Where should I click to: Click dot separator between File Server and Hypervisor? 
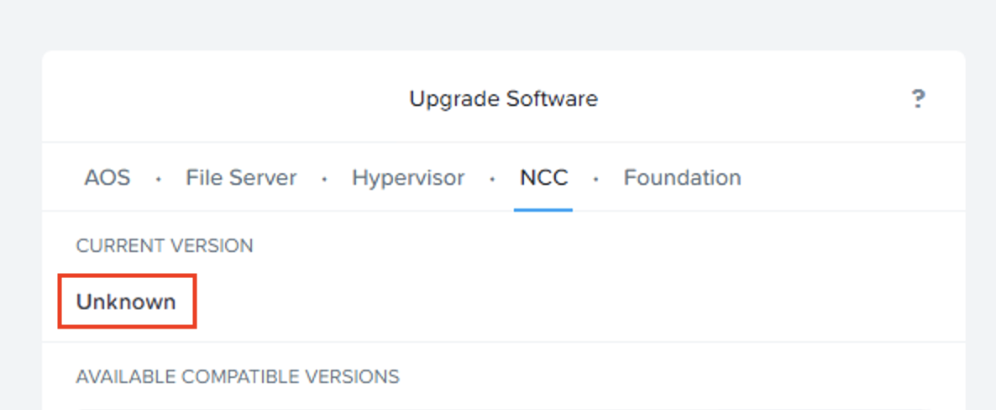pyautogui.click(x=324, y=179)
